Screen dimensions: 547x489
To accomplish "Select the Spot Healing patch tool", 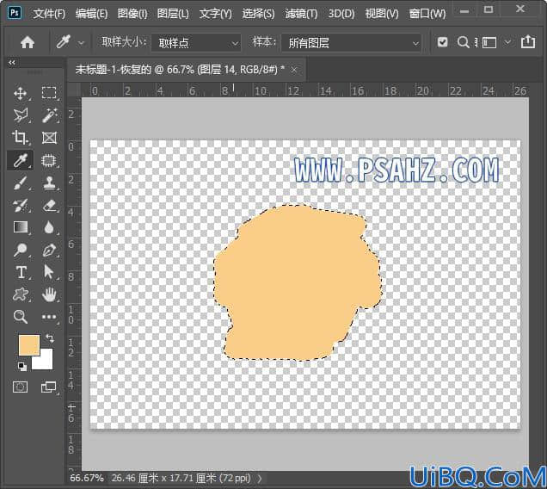I will (49, 160).
